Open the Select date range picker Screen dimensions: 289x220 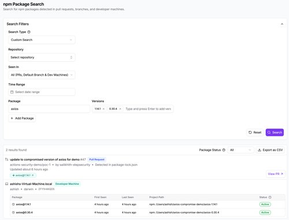(x=42, y=92)
